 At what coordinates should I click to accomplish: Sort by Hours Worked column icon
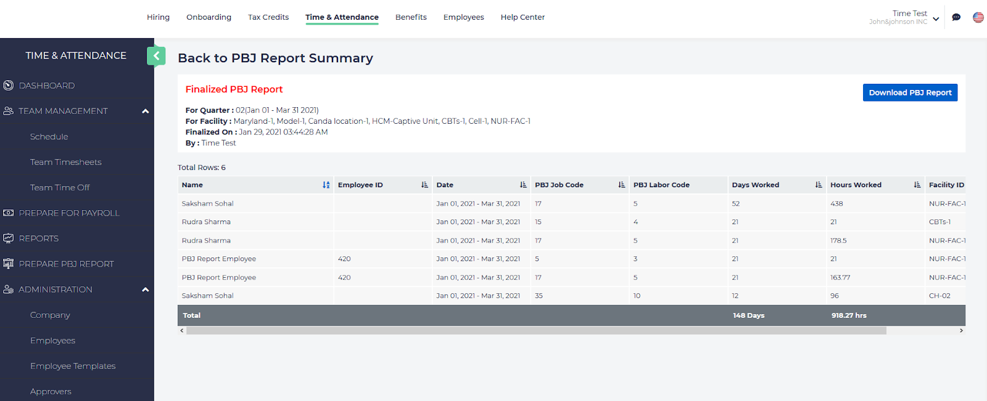pos(917,185)
